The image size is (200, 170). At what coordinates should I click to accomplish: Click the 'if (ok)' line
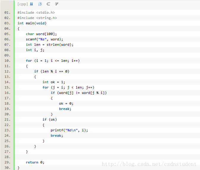[50, 119]
